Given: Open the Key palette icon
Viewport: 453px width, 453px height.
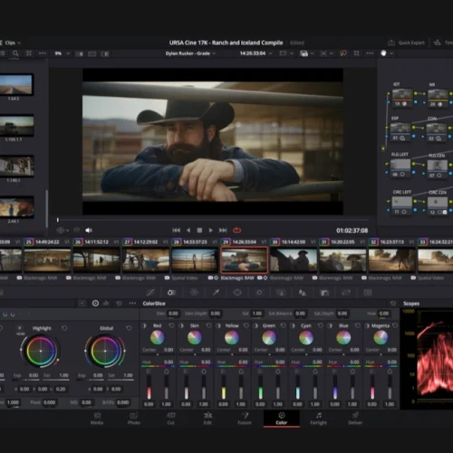Looking at the screenshot, I should click(324, 293).
